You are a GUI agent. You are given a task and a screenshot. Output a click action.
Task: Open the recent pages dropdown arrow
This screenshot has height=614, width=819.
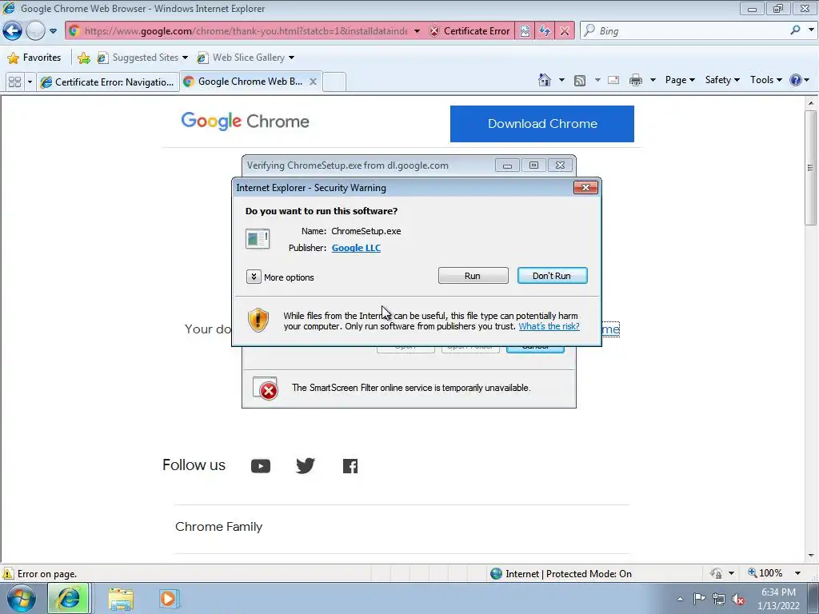tap(53, 31)
